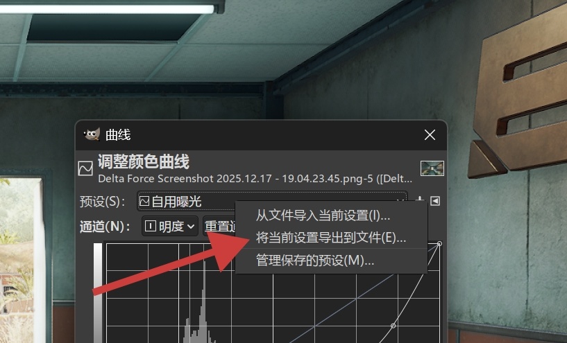Select the image preview thumbnail
The height and width of the screenshot is (343, 567).
pos(432,168)
